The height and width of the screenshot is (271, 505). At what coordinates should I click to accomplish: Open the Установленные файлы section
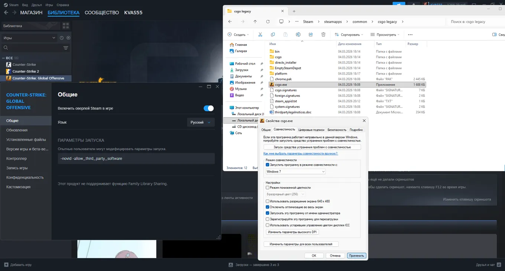point(26,140)
